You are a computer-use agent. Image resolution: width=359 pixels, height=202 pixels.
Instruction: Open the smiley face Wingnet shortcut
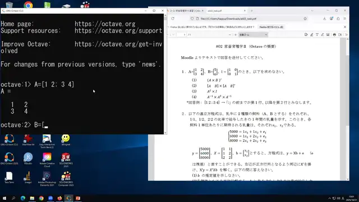coord(66,140)
